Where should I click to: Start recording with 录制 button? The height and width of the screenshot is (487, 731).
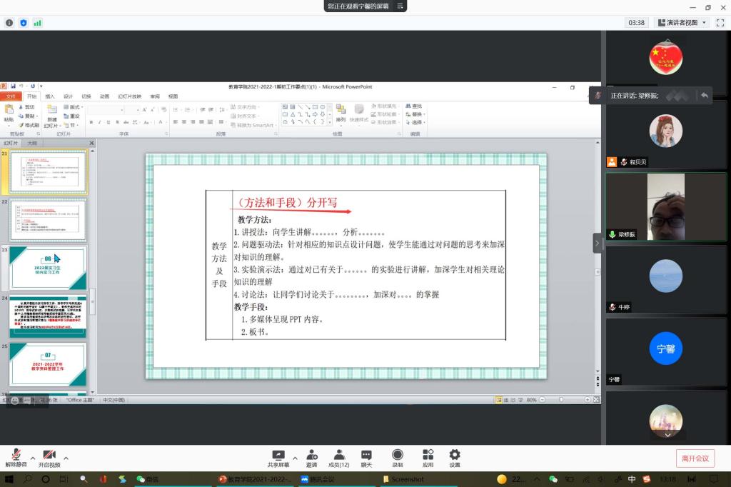coord(398,458)
